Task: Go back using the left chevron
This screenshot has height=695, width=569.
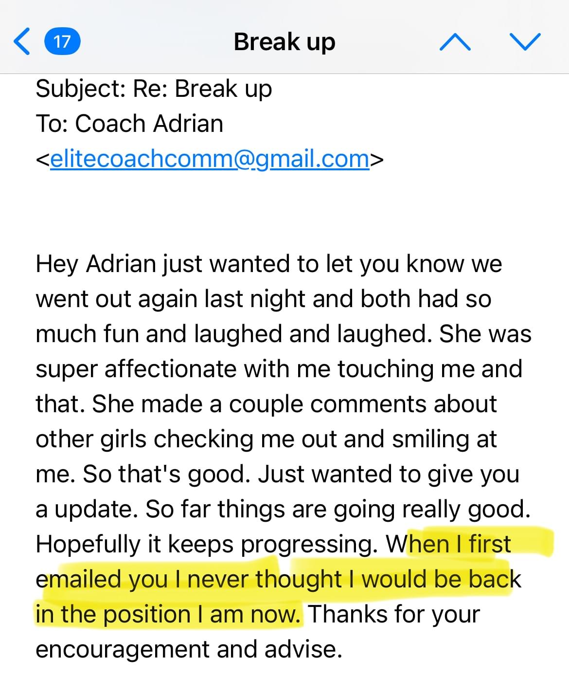Action: point(22,41)
